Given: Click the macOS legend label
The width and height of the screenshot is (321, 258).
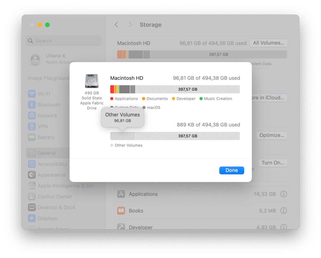Looking at the screenshot, I should pyautogui.click(x=154, y=108).
